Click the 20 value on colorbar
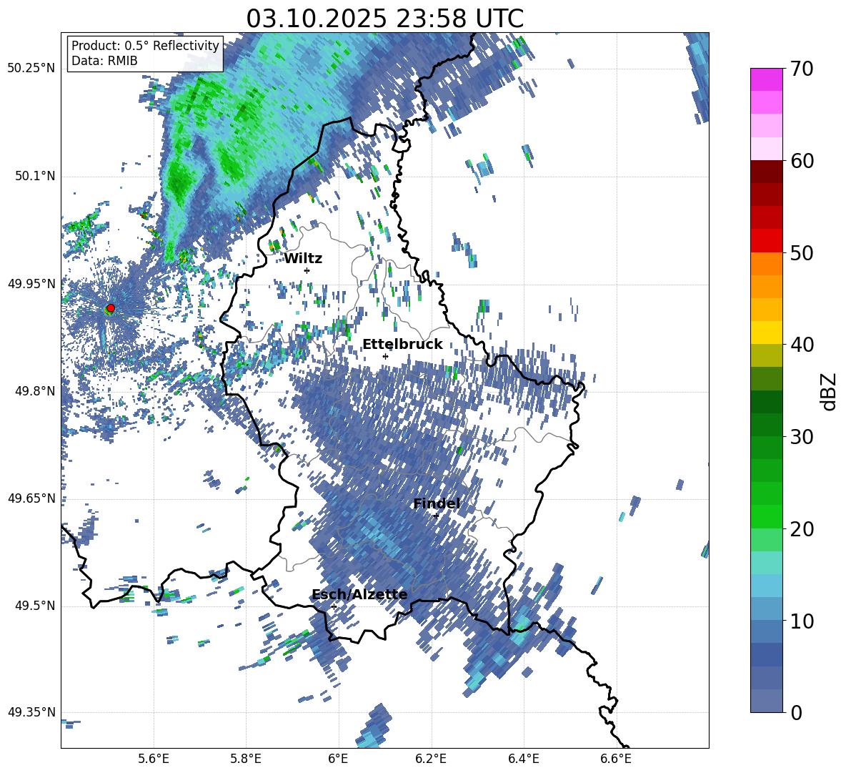This screenshot has height=773, width=846. point(802,529)
